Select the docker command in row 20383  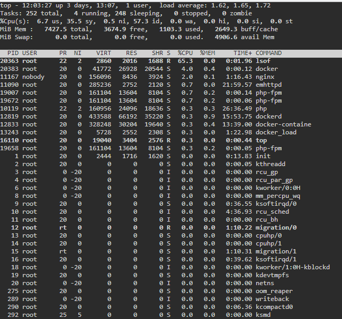tap(266, 69)
